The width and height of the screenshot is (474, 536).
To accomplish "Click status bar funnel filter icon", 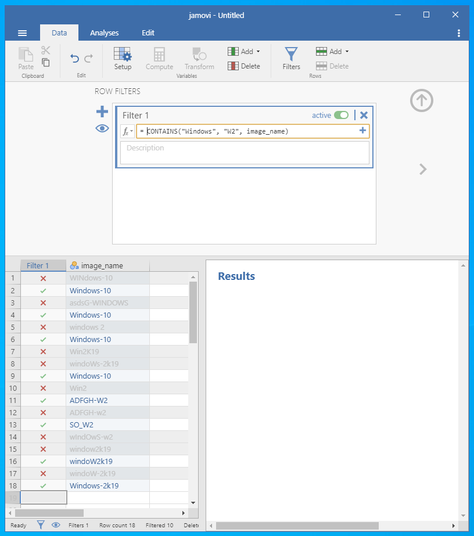I will click(x=41, y=525).
